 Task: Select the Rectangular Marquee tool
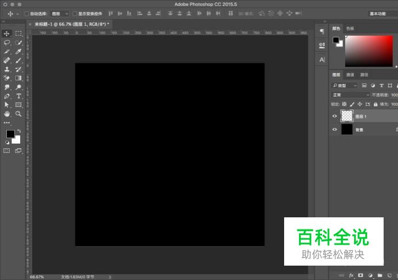click(x=18, y=34)
